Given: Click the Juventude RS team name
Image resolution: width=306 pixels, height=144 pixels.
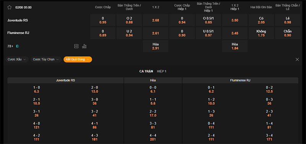Looking at the screenshot, I should (x=18, y=20).
